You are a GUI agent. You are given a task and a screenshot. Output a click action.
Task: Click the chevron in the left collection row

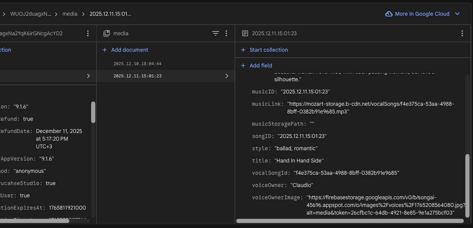(x=88, y=76)
